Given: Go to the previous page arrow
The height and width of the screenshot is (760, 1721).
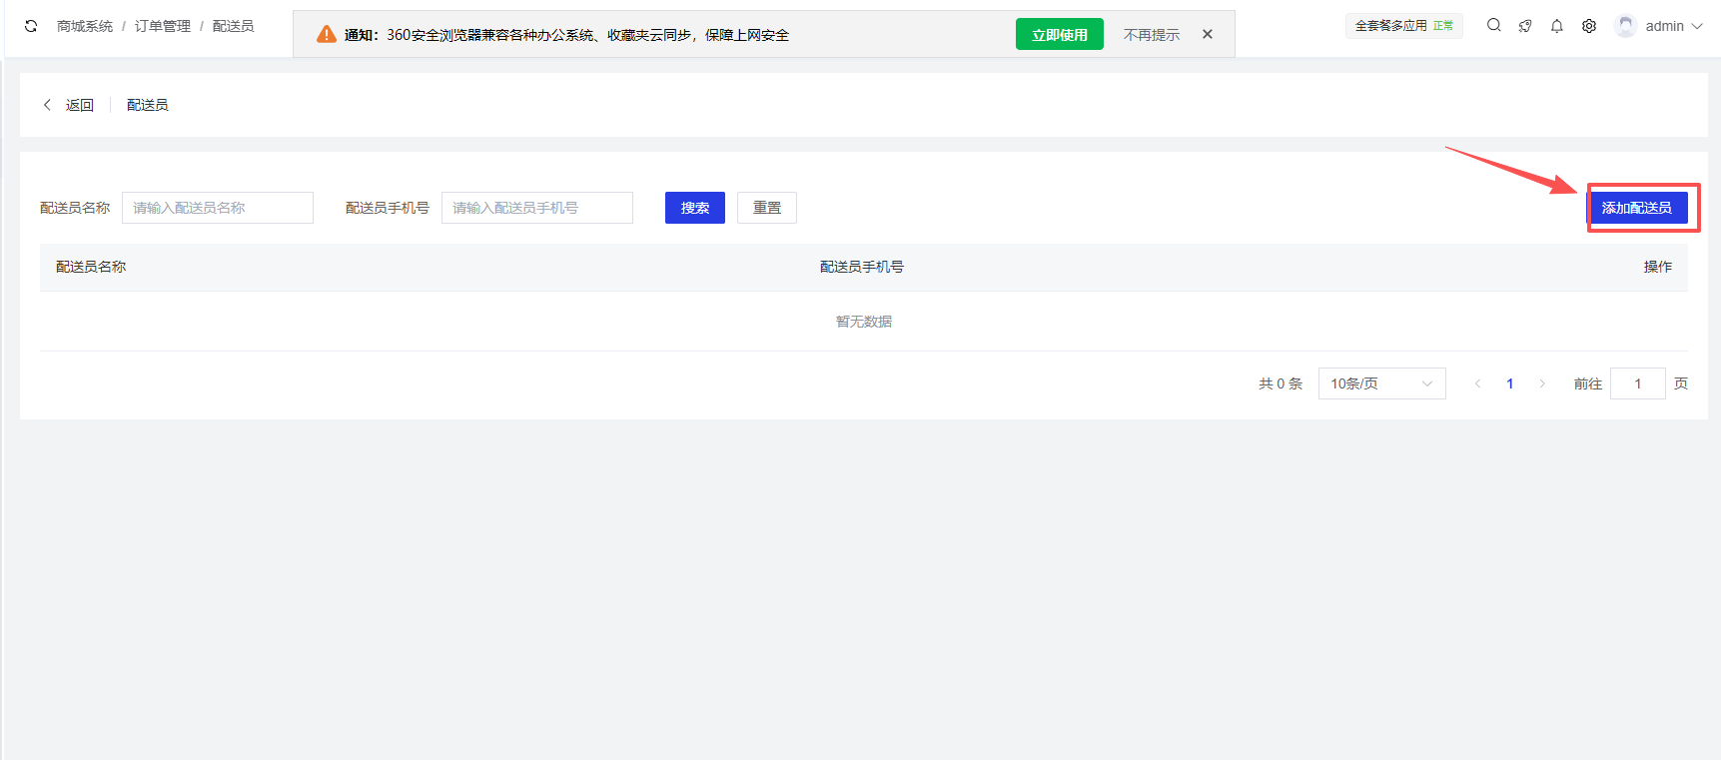Looking at the screenshot, I should coord(1477,383).
